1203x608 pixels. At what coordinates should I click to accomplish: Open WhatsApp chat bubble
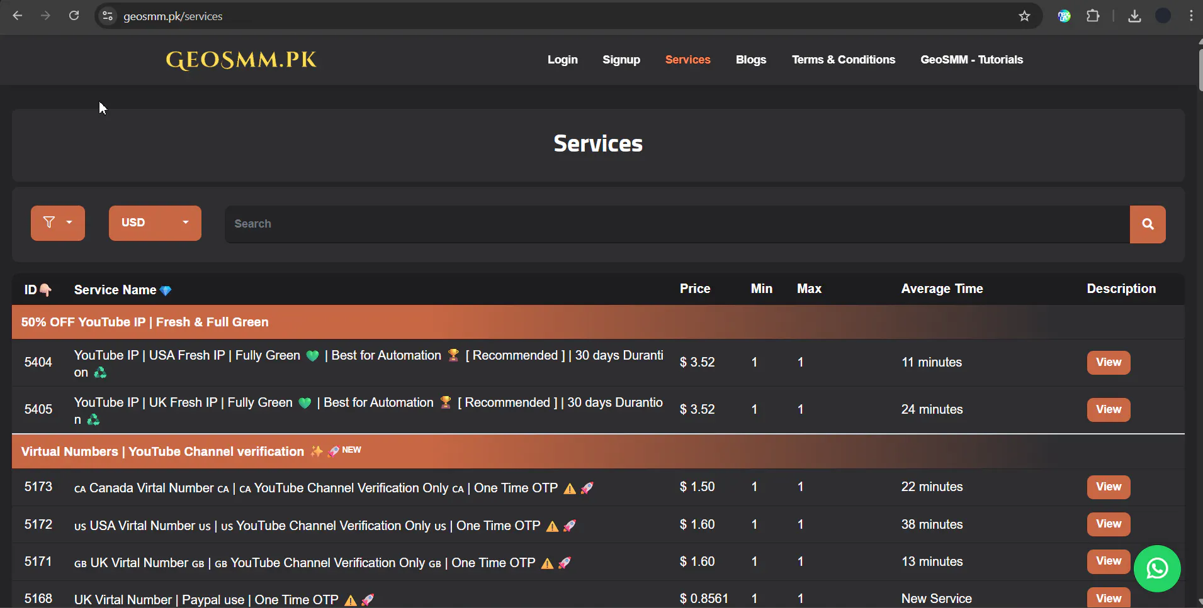click(1157, 568)
